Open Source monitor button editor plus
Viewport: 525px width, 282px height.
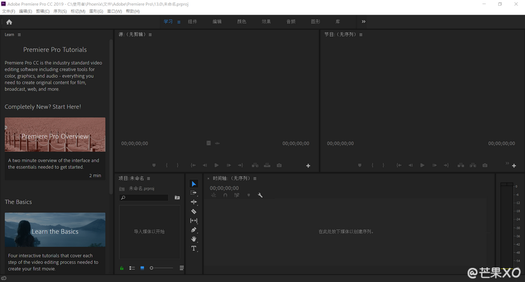[308, 166]
